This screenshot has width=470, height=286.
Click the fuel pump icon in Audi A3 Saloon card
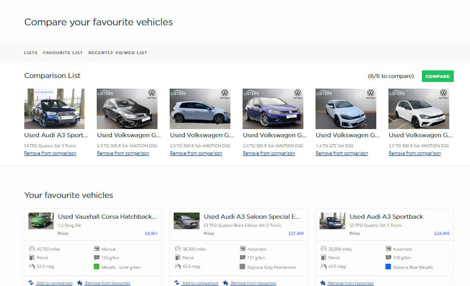coord(178,257)
